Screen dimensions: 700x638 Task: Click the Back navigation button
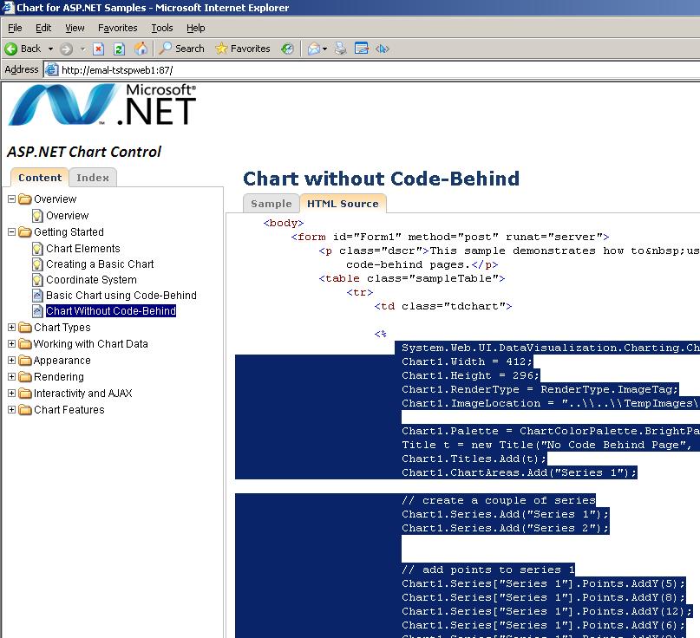[x=23, y=49]
